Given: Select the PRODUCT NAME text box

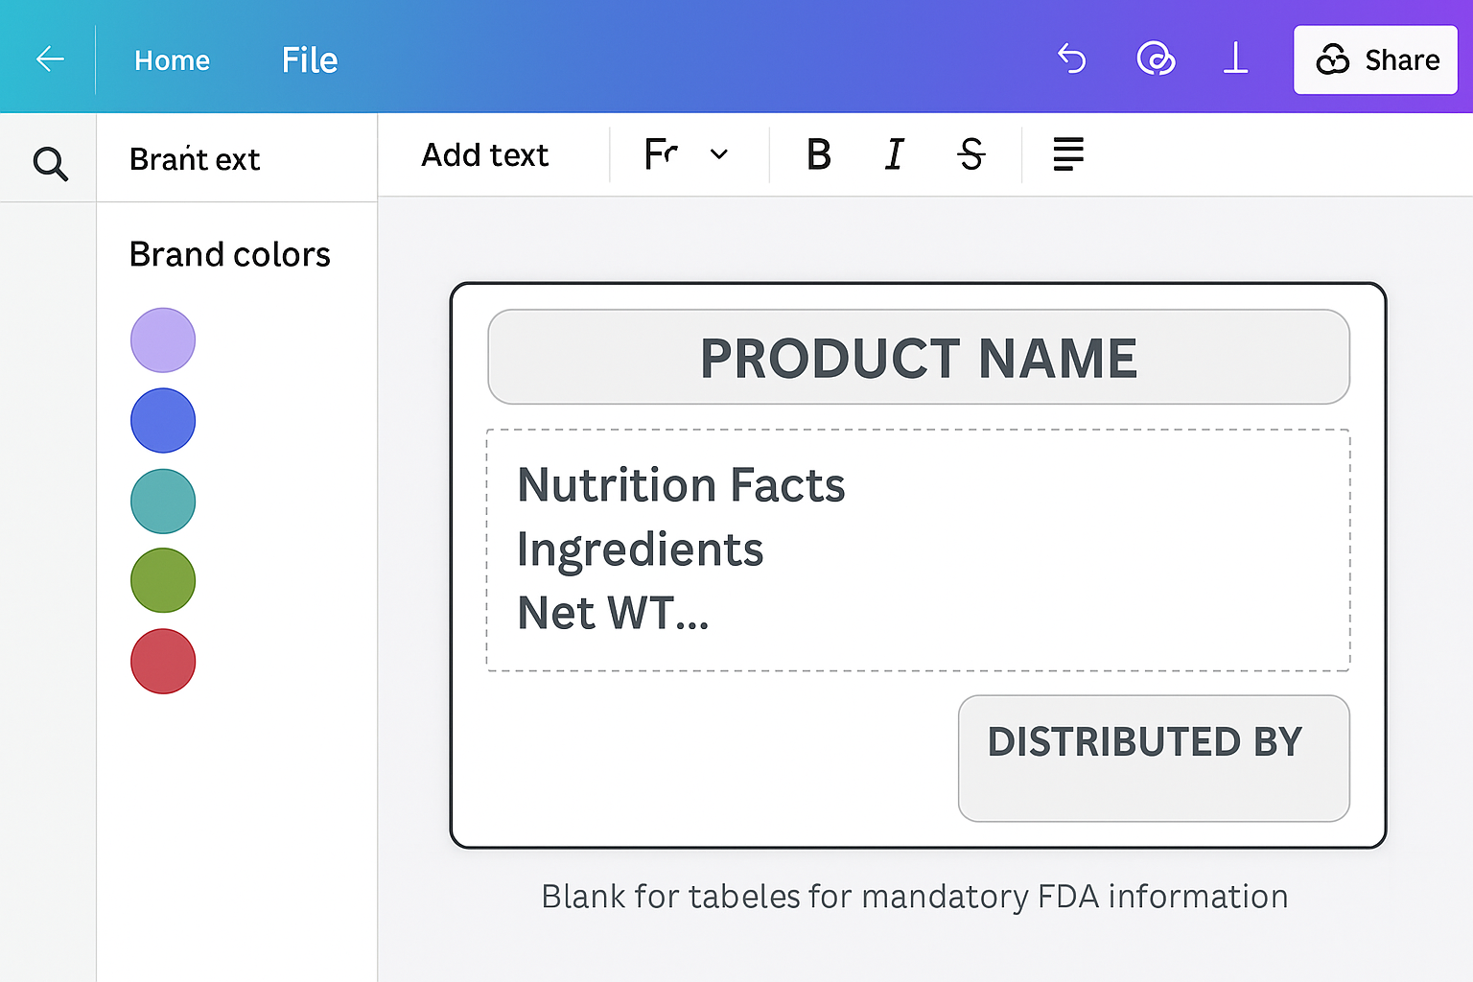Looking at the screenshot, I should pyautogui.click(x=918, y=357).
